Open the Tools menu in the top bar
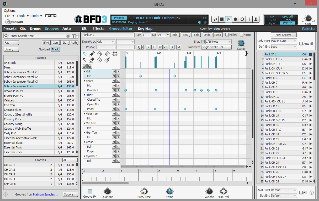 pyautogui.click(x=23, y=16)
